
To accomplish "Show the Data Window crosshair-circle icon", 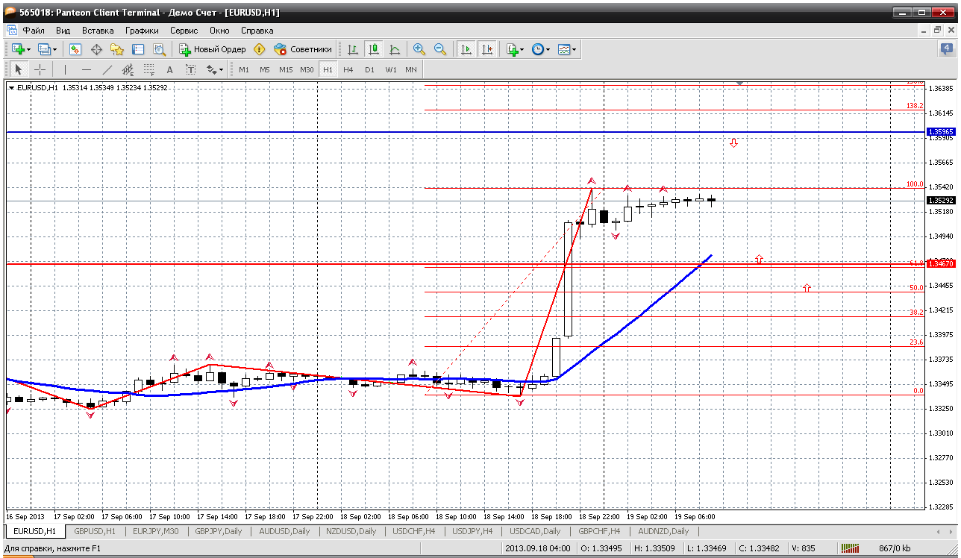I will click(96, 49).
